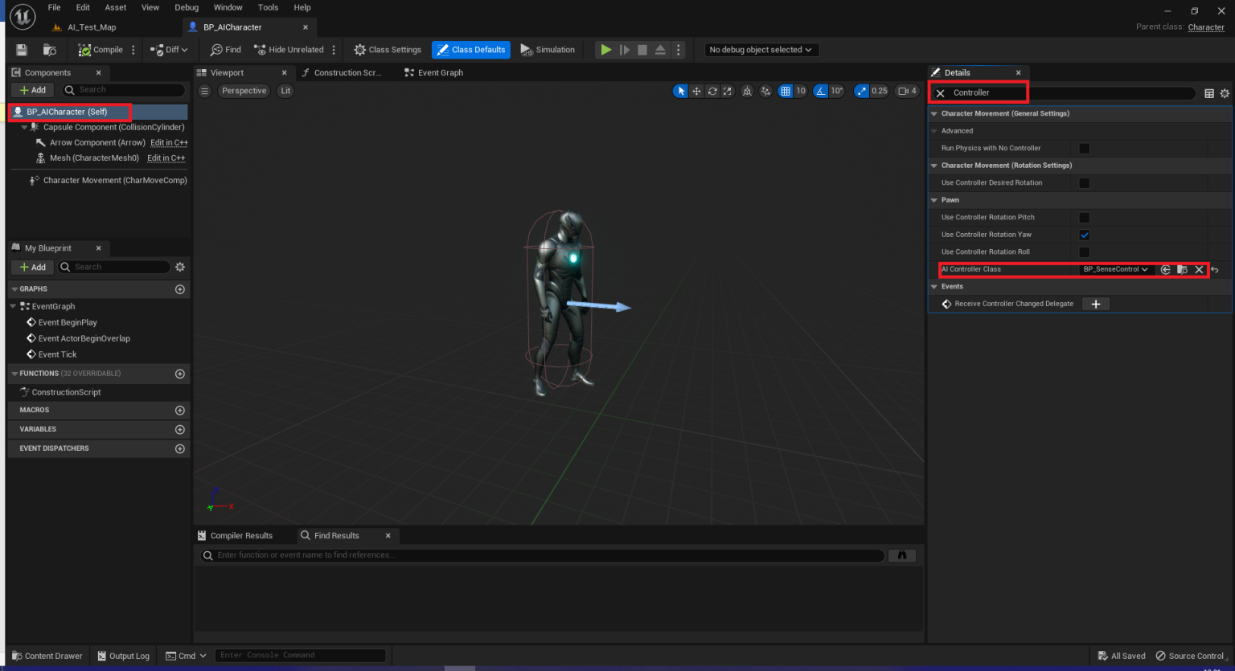Viewport: 1235px width, 671px height.
Task: Collapse the Character Movement Rotation Settings section
Action: 934,166
